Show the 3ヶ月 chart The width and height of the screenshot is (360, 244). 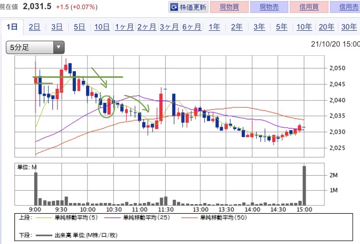(169, 27)
